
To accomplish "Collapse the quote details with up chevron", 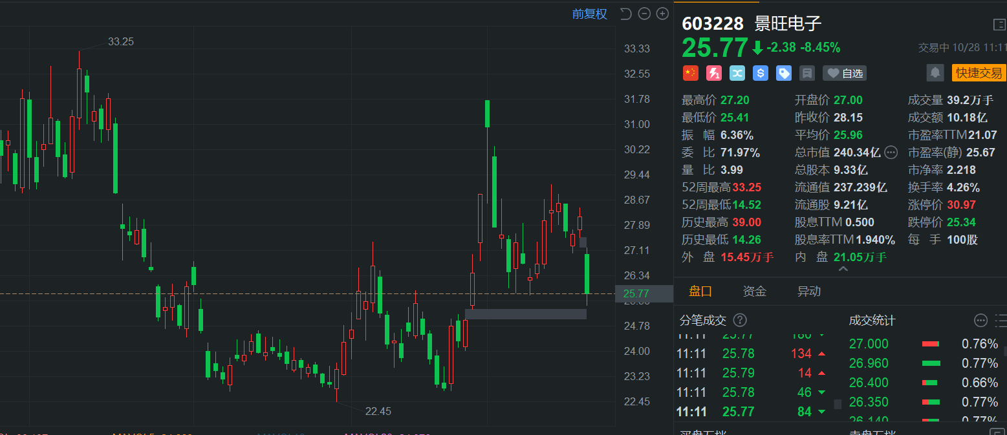I will [x=843, y=268].
